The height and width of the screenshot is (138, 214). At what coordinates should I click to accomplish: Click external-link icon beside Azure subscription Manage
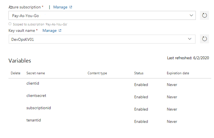point(71,7)
